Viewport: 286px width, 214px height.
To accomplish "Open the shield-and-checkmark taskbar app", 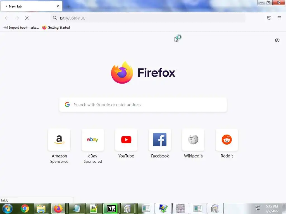I will click(x=163, y=208).
